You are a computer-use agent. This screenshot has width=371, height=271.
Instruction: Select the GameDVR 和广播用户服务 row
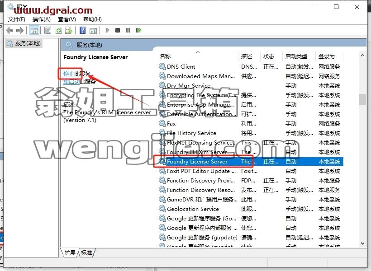251,200
